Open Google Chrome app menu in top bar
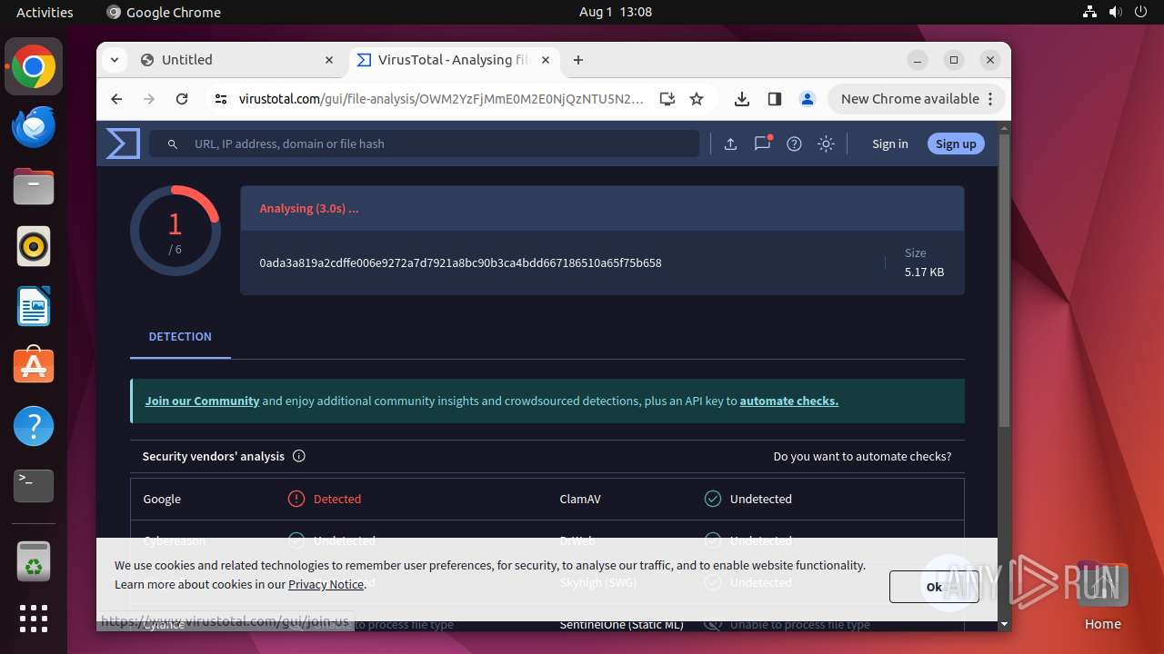Image resolution: width=1164 pixels, height=654 pixels. coord(164,12)
